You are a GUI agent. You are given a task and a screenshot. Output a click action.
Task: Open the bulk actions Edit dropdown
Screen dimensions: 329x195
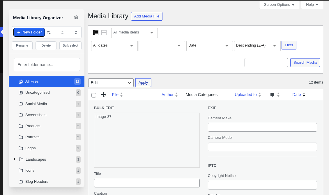(111, 83)
